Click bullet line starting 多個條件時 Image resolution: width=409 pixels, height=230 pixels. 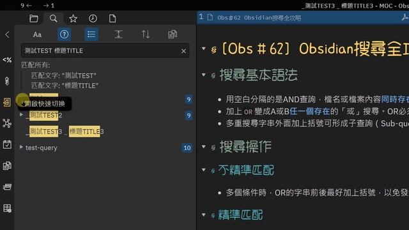tap(317, 193)
